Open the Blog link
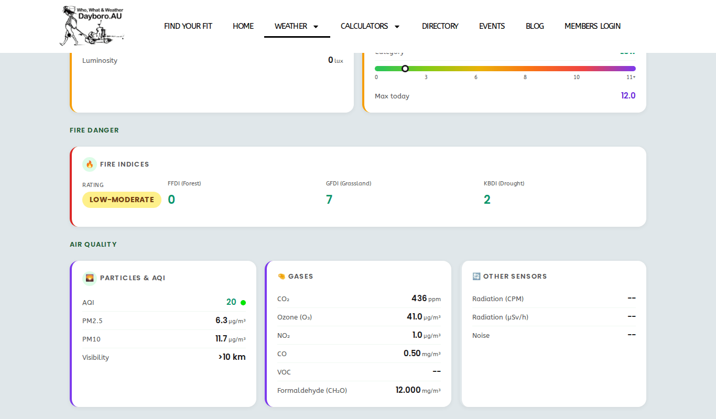The image size is (716, 419). (535, 26)
